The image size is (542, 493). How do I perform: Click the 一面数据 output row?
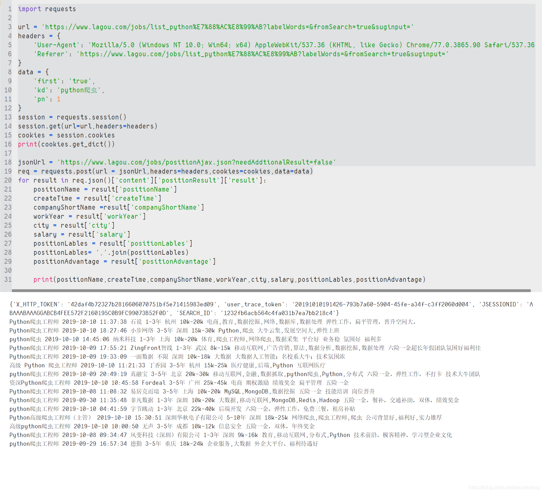[x=177, y=357]
